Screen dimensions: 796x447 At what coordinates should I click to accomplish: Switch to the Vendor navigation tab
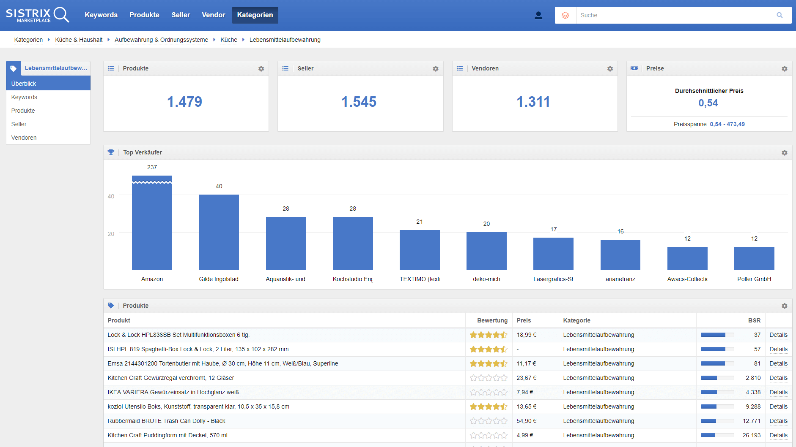[x=213, y=15]
